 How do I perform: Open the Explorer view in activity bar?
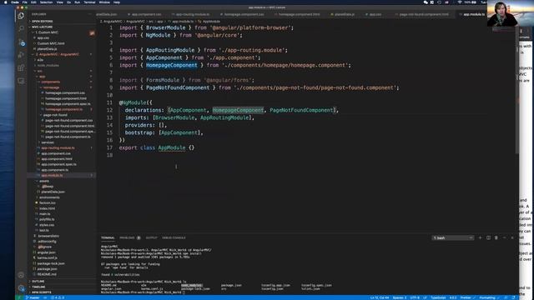(21, 16)
